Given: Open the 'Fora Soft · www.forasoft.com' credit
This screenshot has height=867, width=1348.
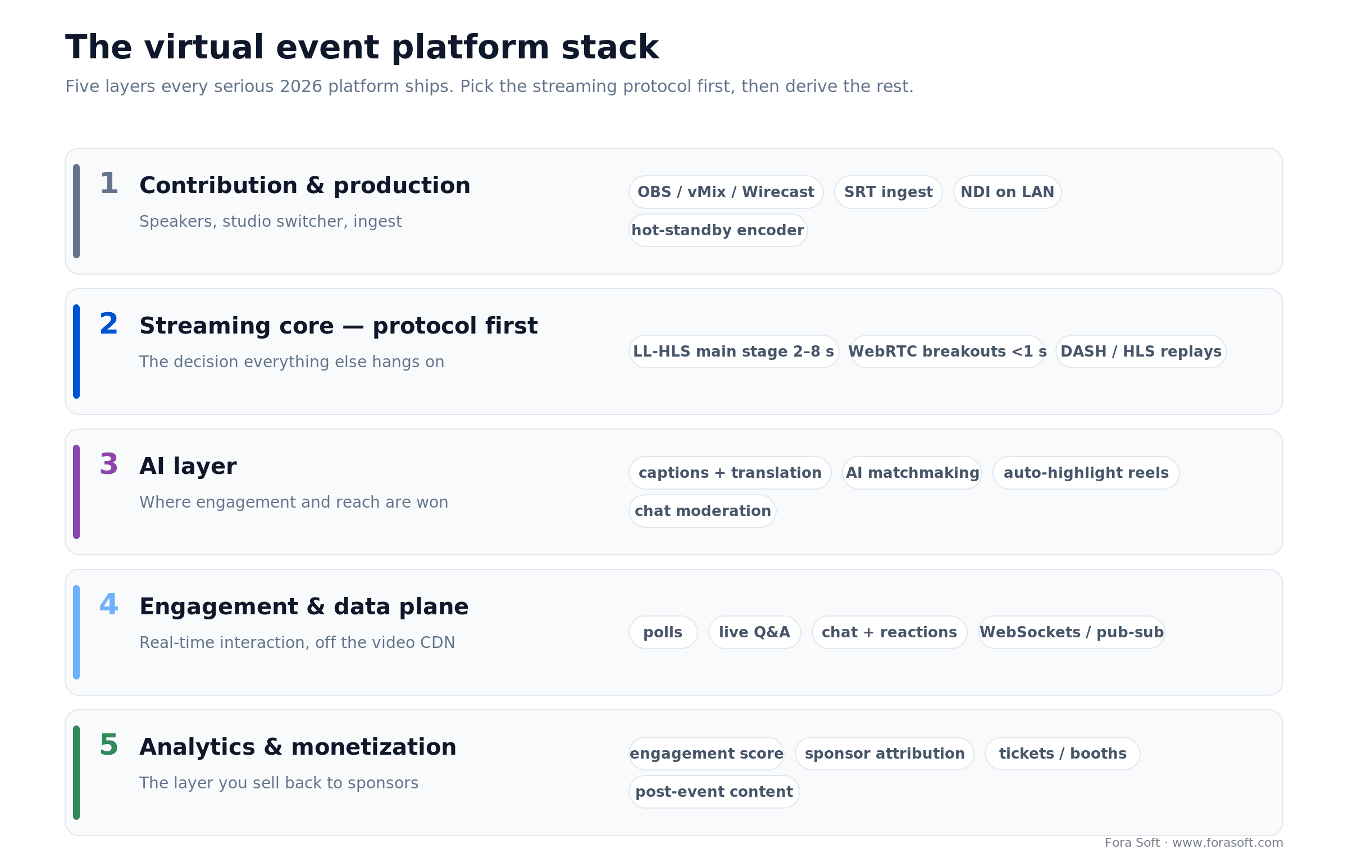Looking at the screenshot, I should pos(1193,843).
